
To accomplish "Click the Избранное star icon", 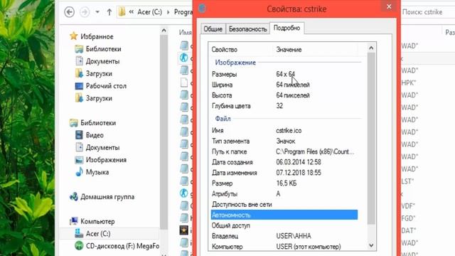I will pos(74,36).
